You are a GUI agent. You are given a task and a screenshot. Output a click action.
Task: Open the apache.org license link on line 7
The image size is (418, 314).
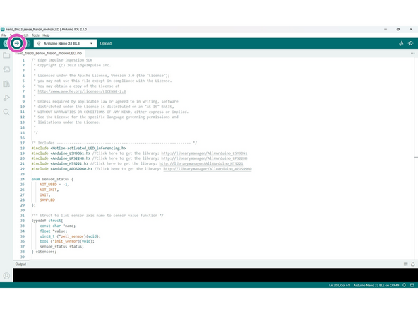click(82, 91)
